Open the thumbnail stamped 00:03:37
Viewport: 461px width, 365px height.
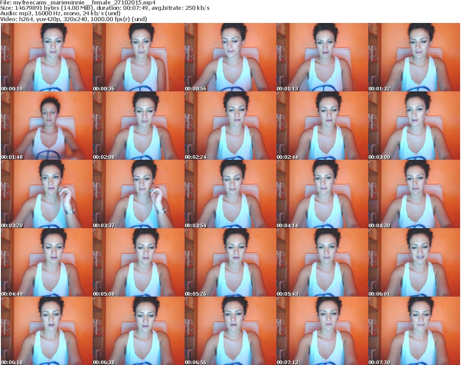[x=139, y=194]
